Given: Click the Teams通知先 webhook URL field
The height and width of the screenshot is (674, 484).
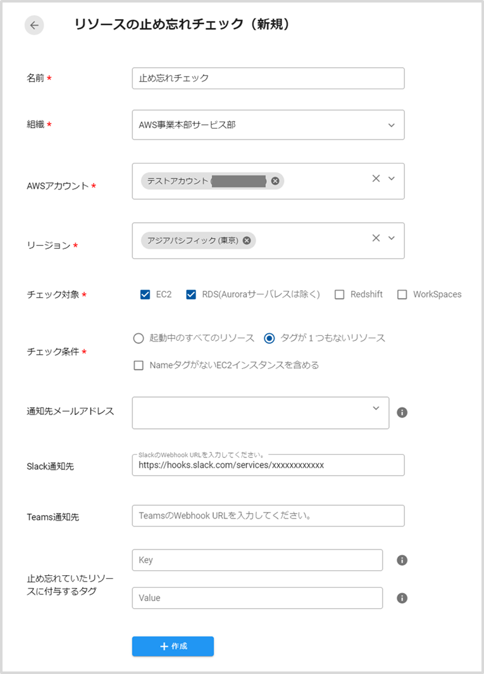Looking at the screenshot, I should tap(268, 516).
